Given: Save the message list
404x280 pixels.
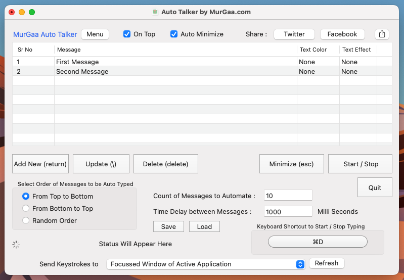Looking at the screenshot, I should tap(168, 226).
